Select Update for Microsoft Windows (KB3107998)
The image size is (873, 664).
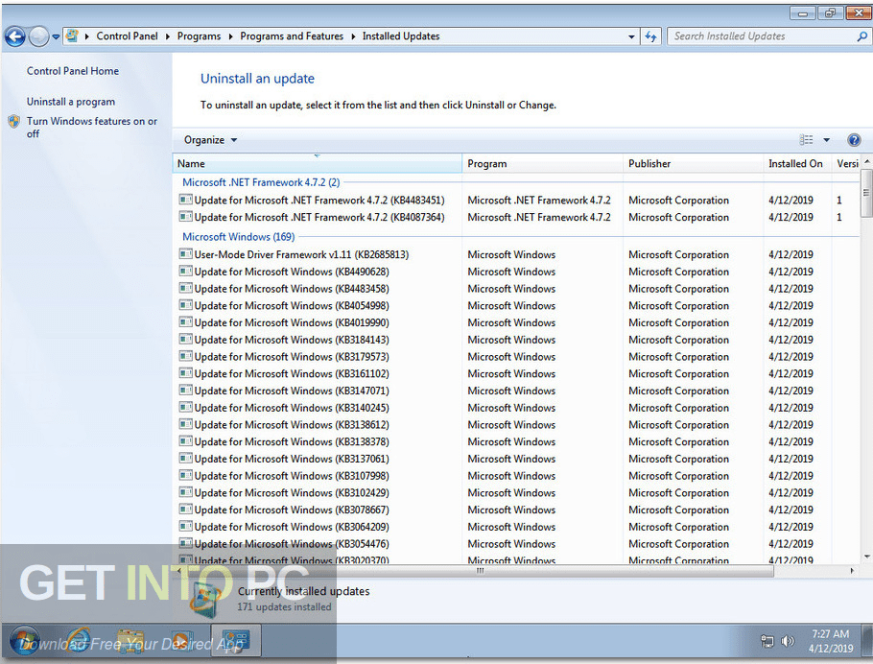292,476
